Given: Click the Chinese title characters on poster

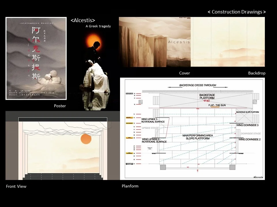Looking at the screenshot, I should [x=36, y=53].
